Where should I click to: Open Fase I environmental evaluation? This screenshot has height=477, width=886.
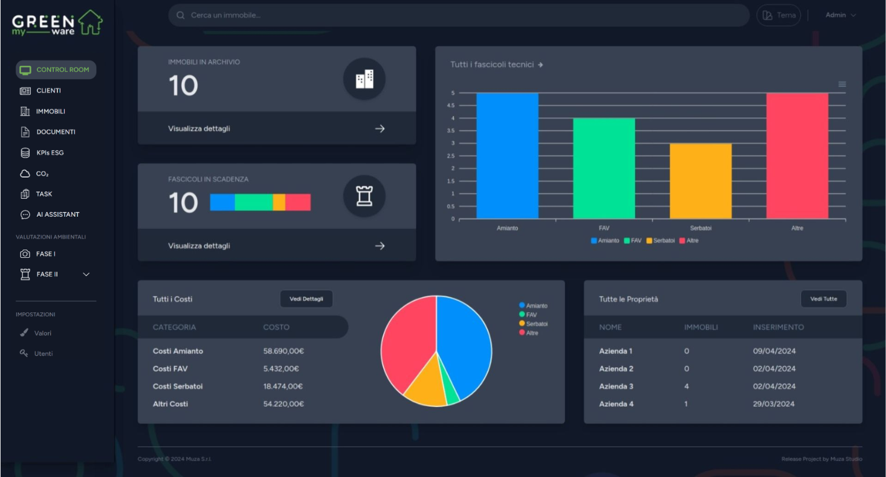coord(45,254)
